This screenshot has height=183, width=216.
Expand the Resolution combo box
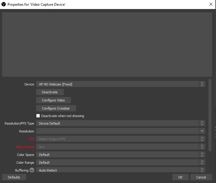click(x=121, y=131)
